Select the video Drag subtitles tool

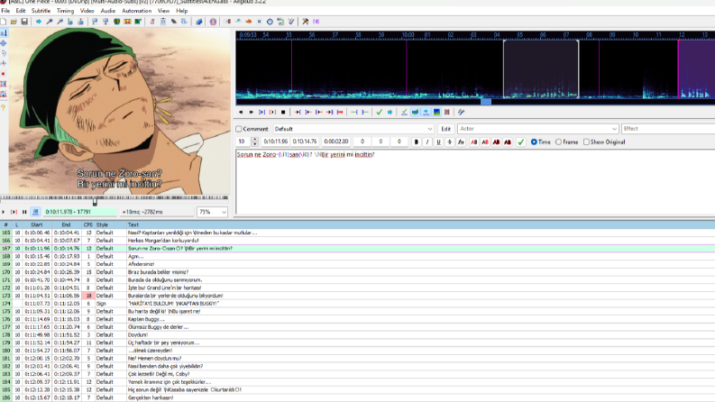pyautogui.click(x=4, y=43)
